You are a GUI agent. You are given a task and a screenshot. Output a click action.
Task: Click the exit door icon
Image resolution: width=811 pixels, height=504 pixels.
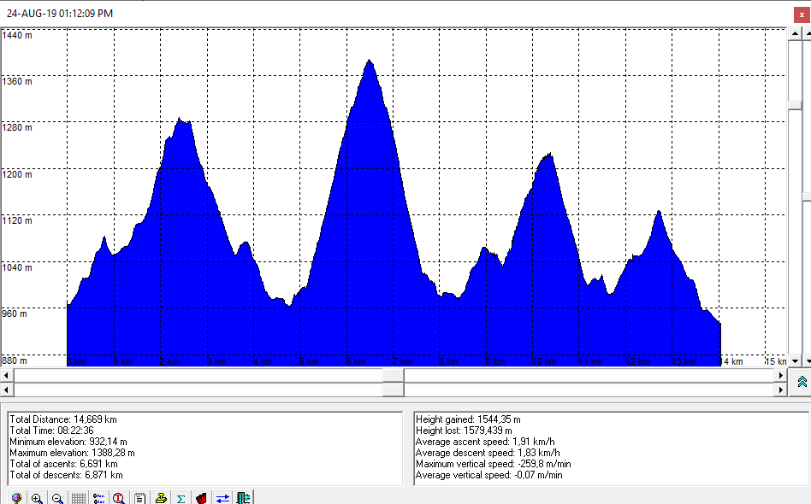pos(244,497)
